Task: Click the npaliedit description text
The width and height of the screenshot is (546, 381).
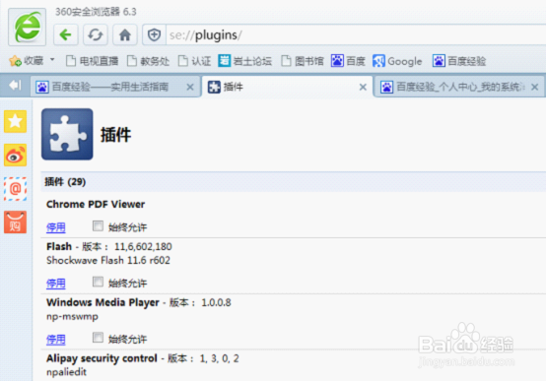Action: pyautogui.click(x=66, y=372)
